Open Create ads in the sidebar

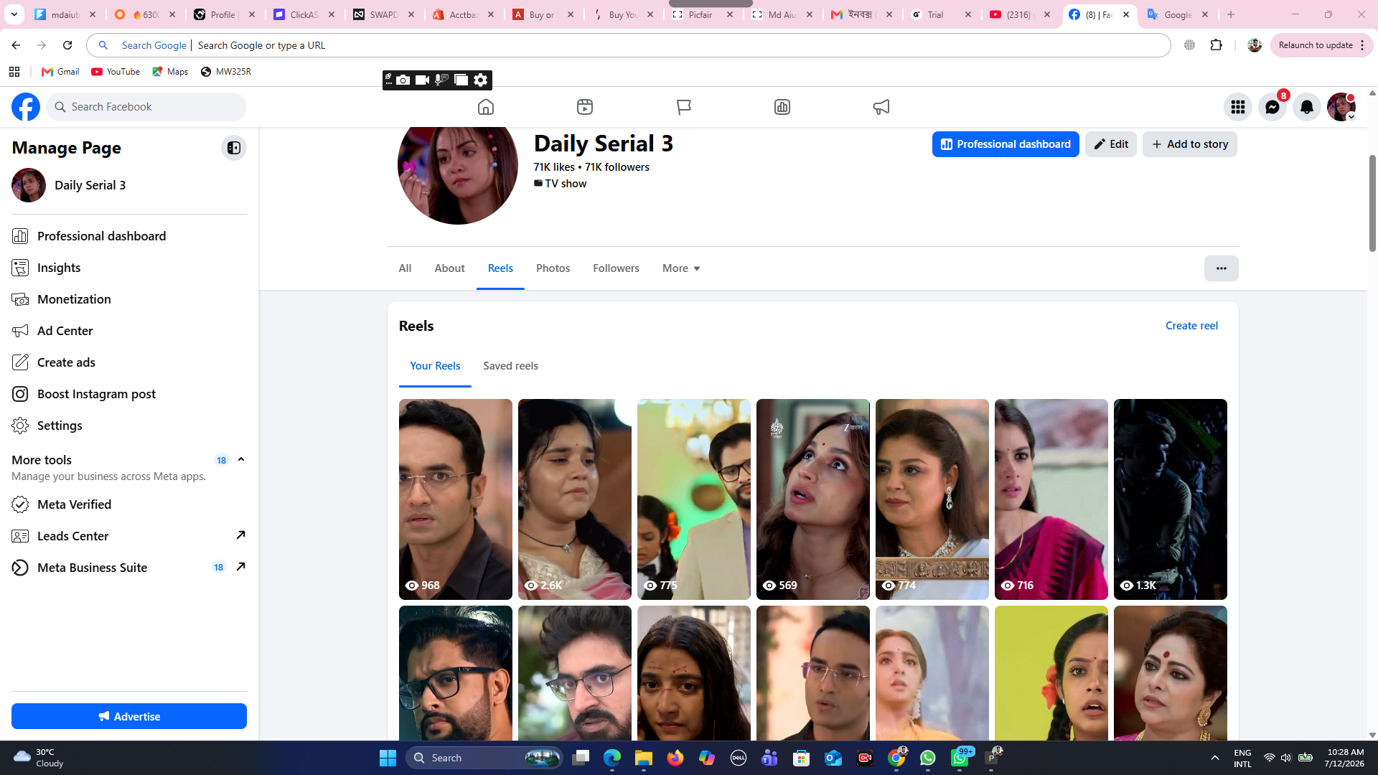tap(129, 362)
